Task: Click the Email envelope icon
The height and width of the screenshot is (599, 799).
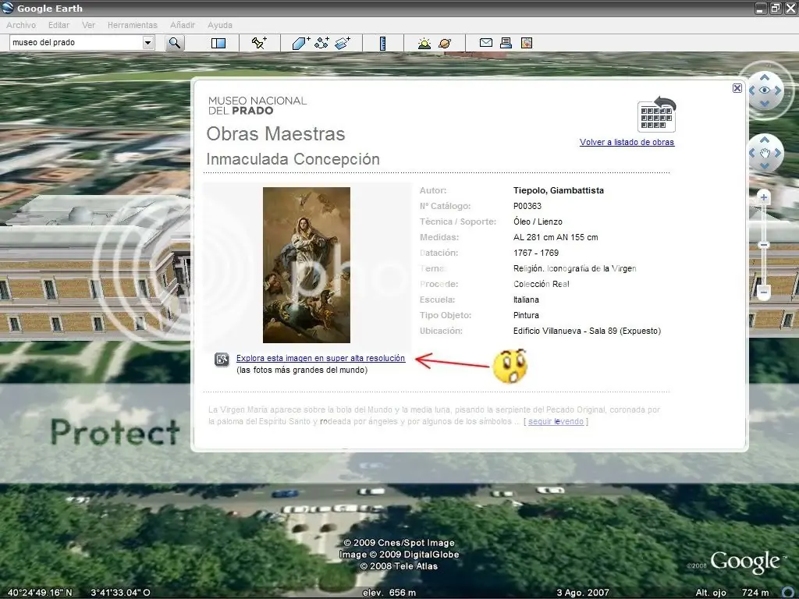Action: coord(485,43)
